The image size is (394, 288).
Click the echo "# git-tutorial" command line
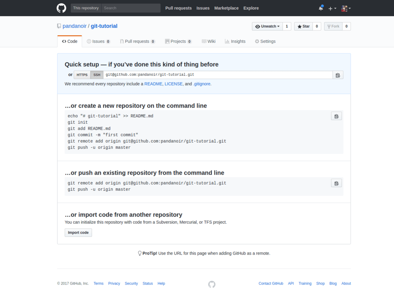[110, 116]
